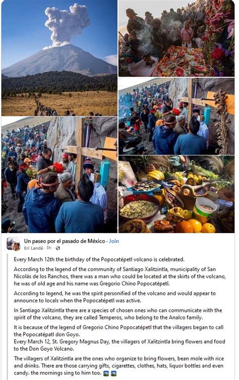Open the large crowd-at-wooden-cross photo on left
The image size is (239, 380).
(x=59, y=175)
